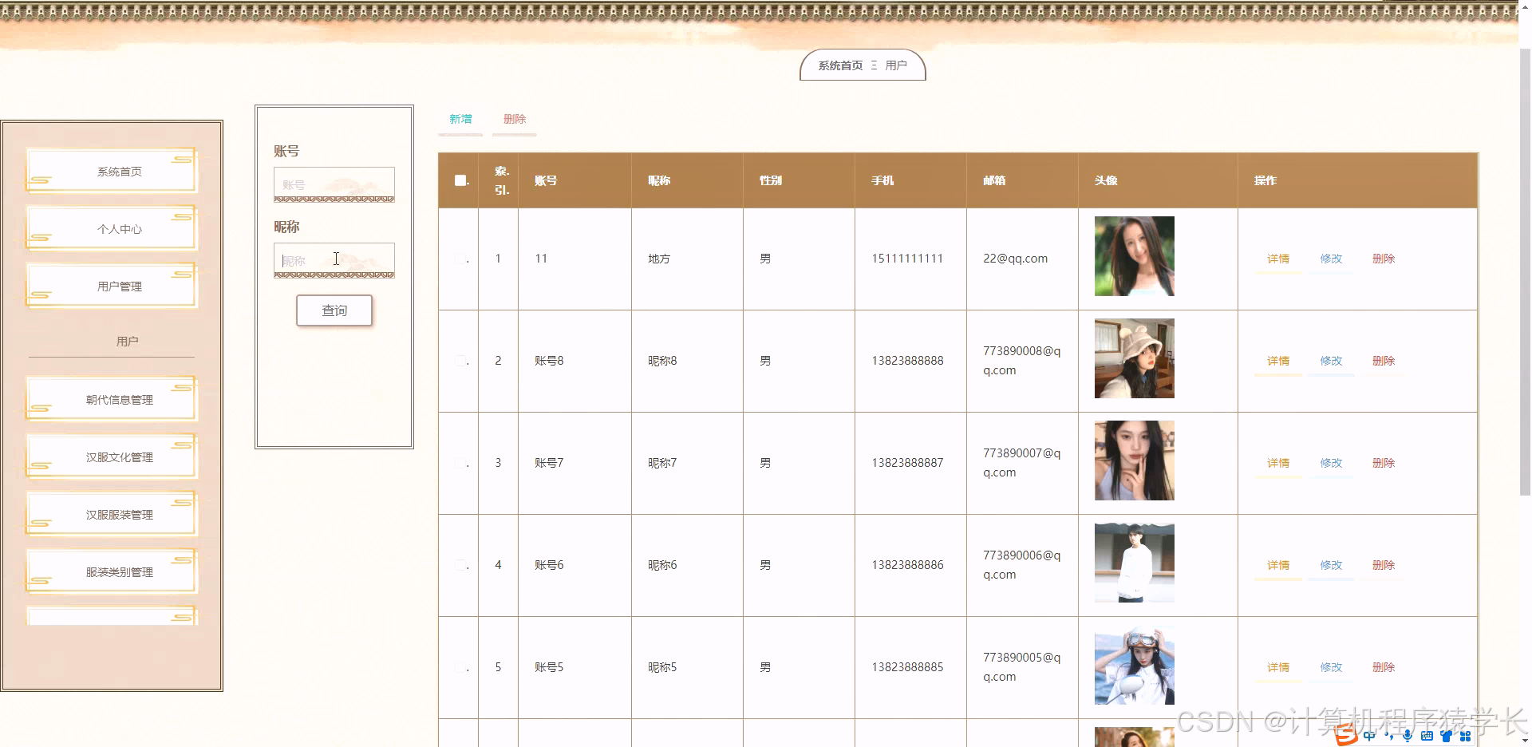The image size is (1532, 747).
Task: Toggle punctuation mode on Sogou IME bar
Action: 1390,736
